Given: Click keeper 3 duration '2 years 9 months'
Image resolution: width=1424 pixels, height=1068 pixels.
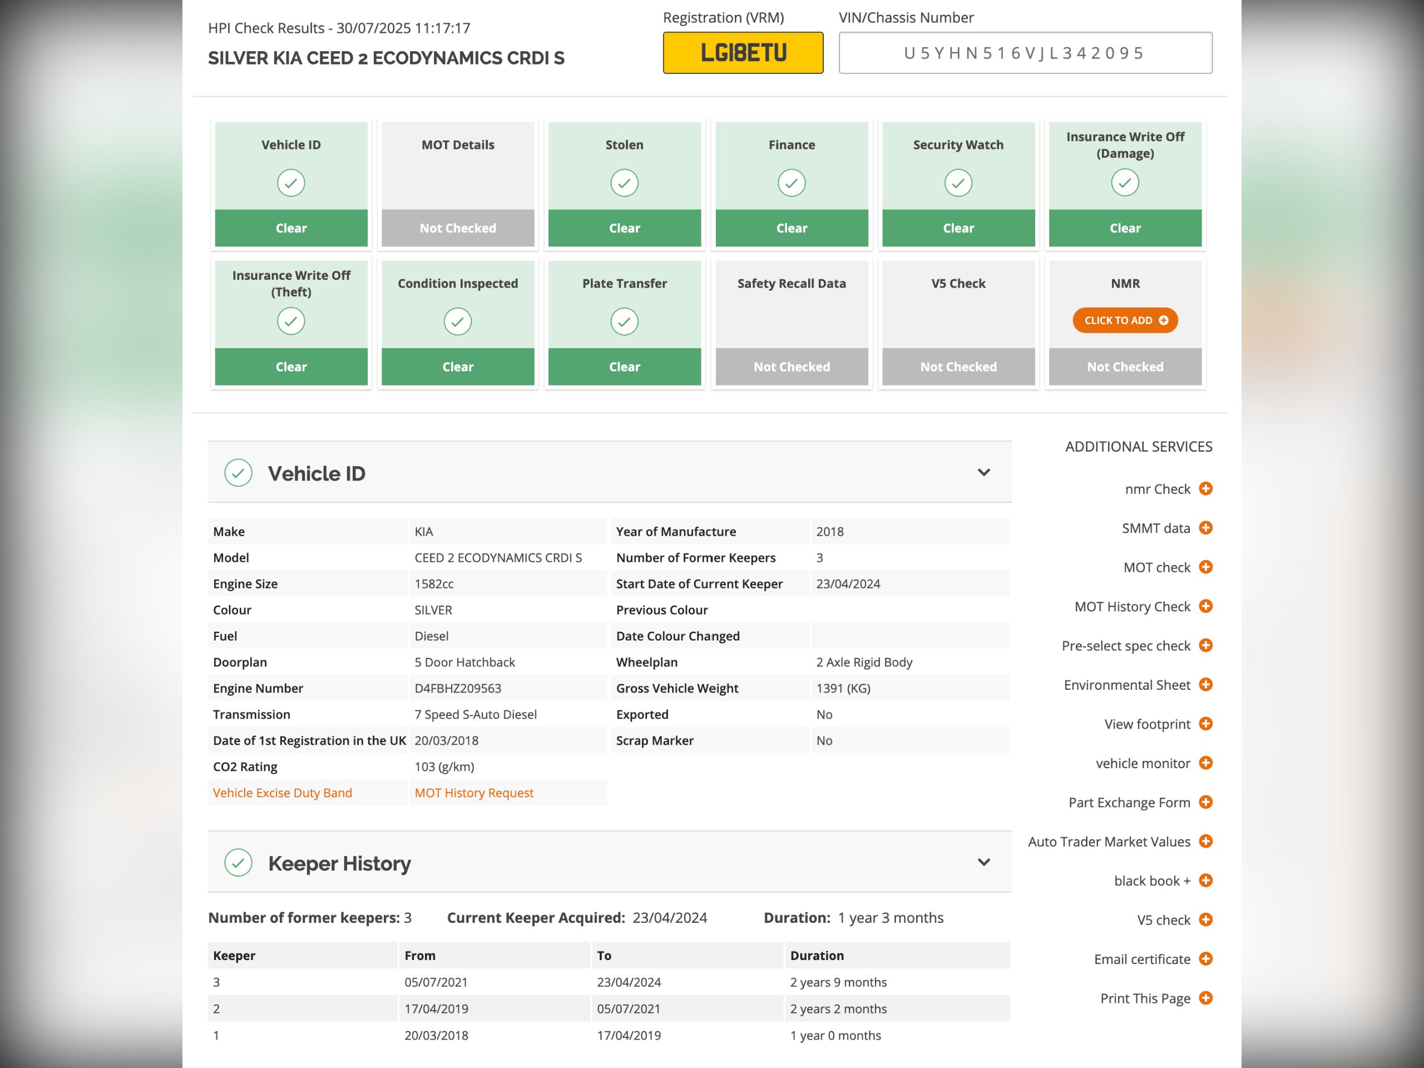Looking at the screenshot, I should (838, 982).
